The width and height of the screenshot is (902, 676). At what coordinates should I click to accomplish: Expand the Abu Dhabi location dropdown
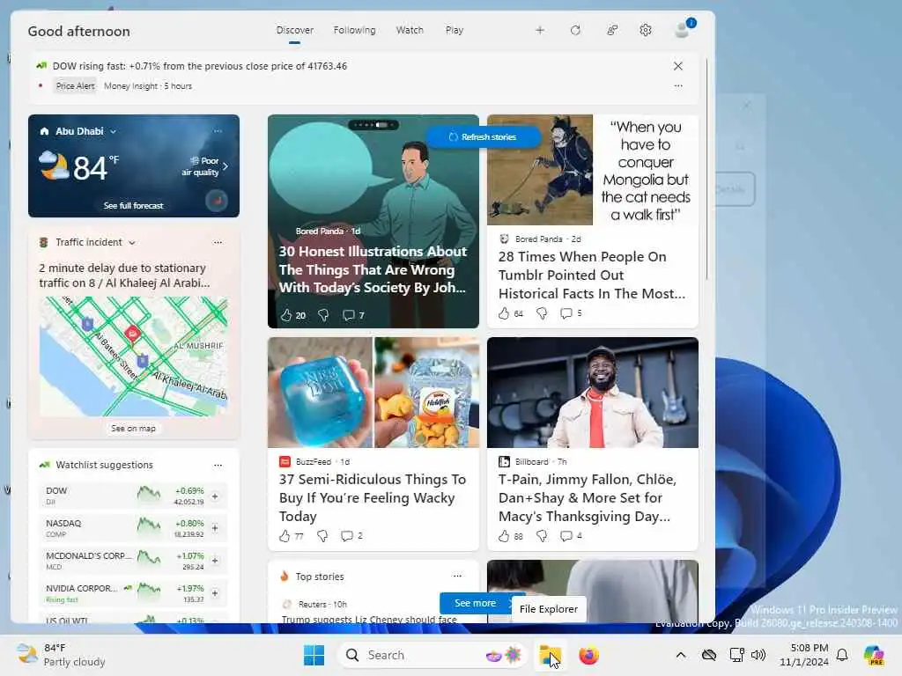(114, 132)
